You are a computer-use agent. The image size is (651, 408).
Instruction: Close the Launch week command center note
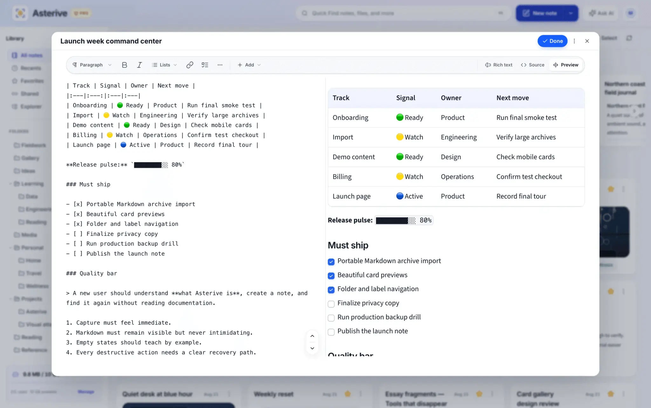pos(587,41)
